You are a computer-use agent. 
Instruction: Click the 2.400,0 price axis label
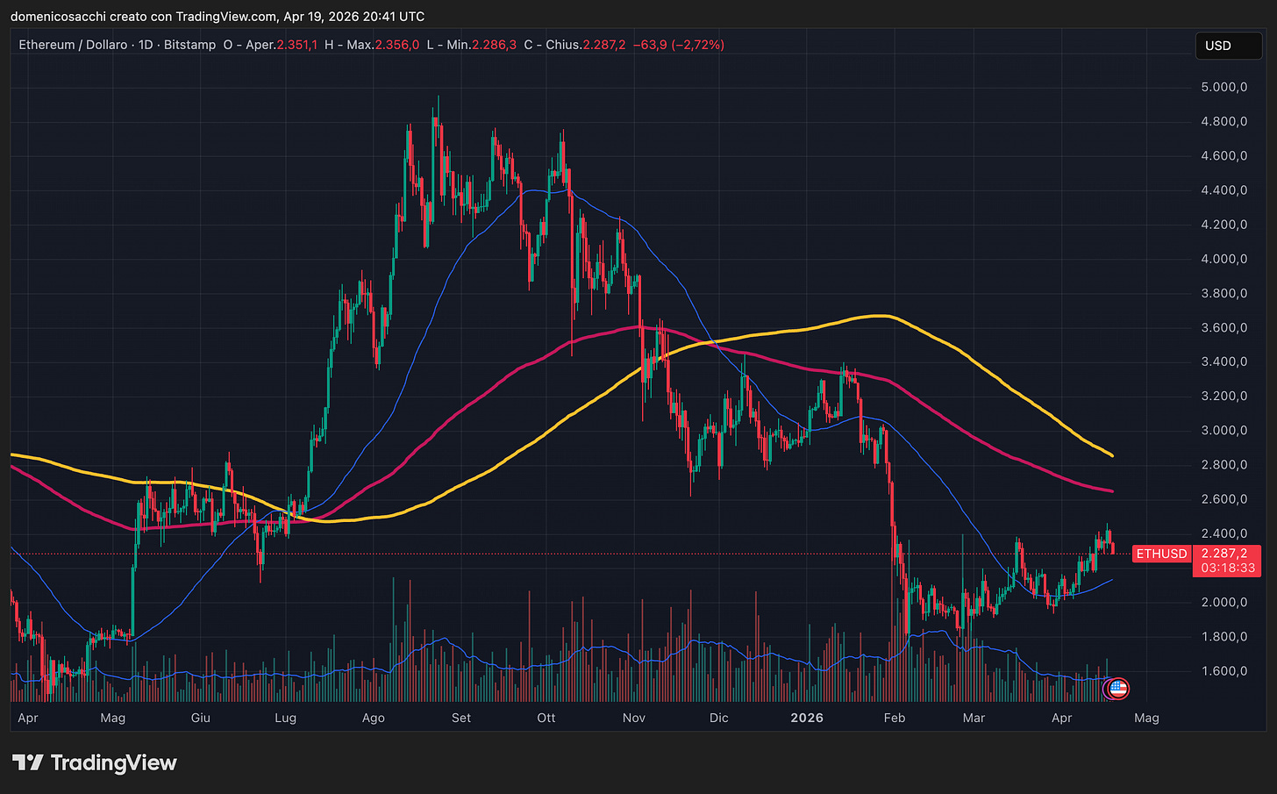(x=1224, y=533)
